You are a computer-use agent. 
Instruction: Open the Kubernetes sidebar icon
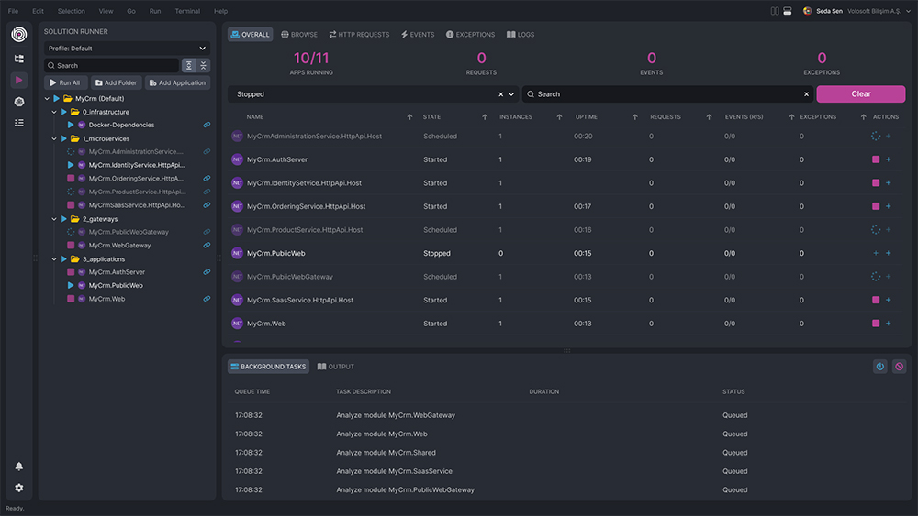click(19, 101)
